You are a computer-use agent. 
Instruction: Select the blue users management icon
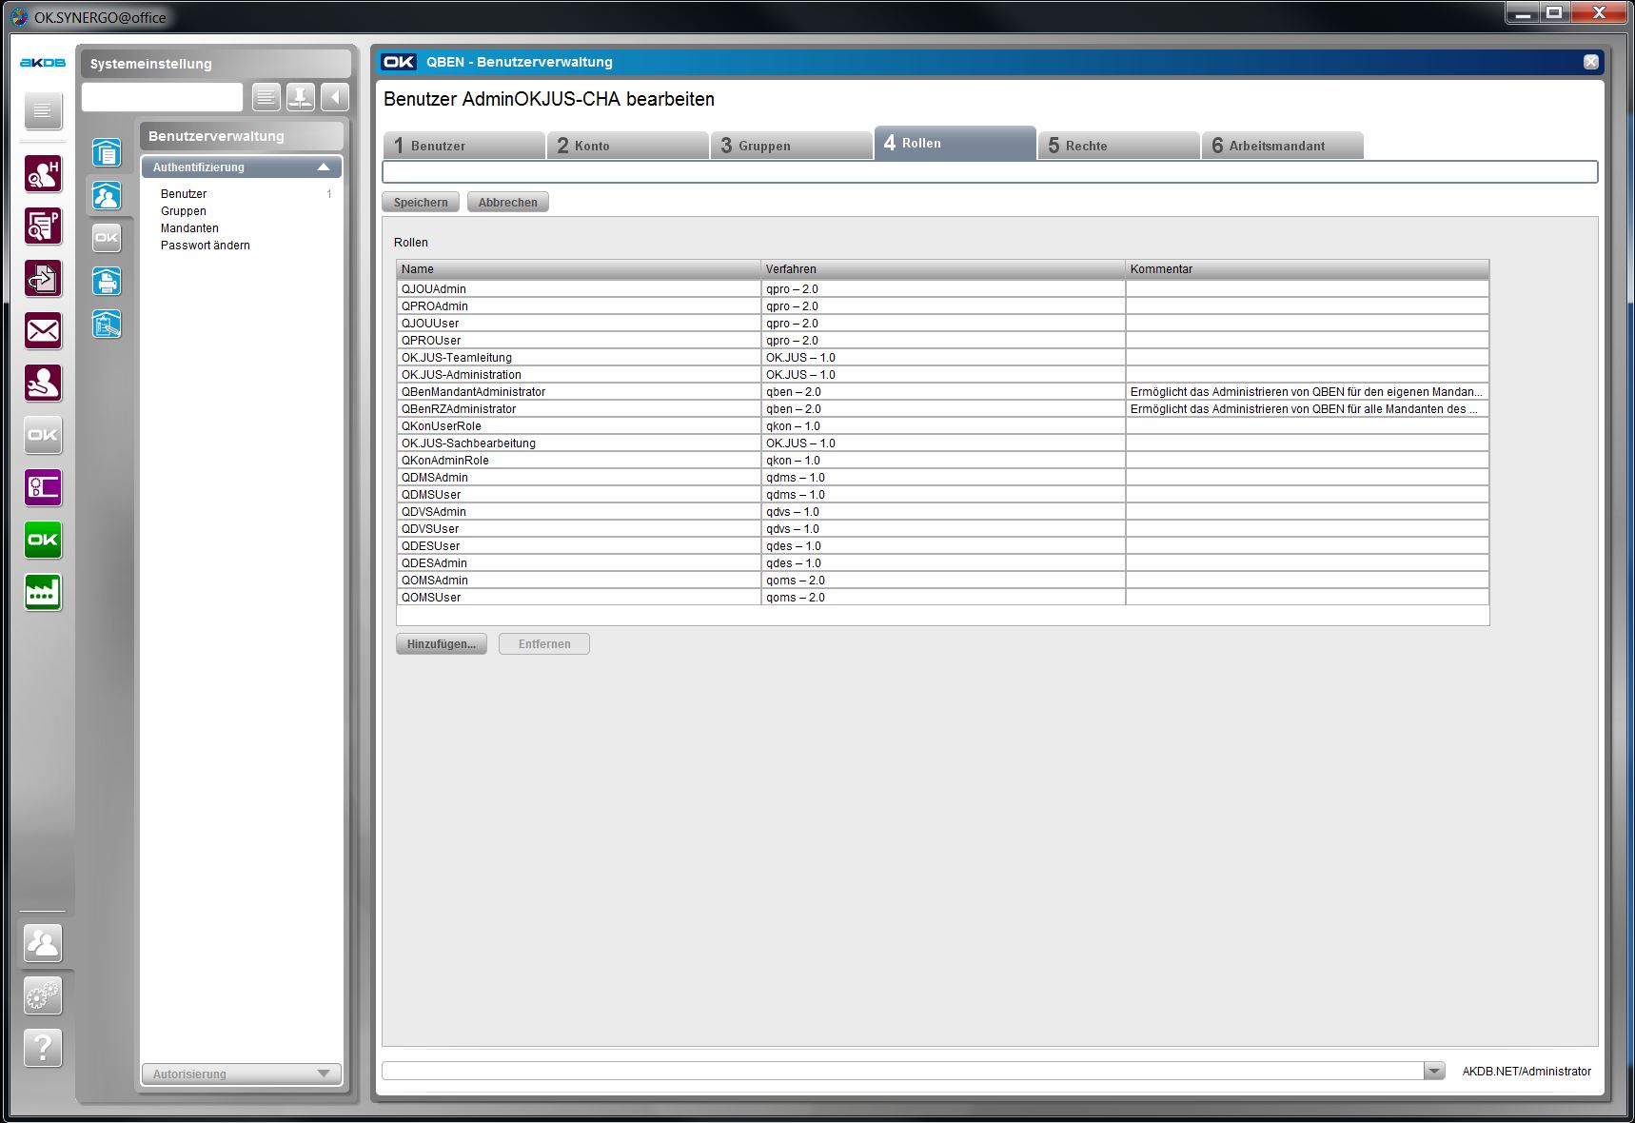(x=107, y=195)
